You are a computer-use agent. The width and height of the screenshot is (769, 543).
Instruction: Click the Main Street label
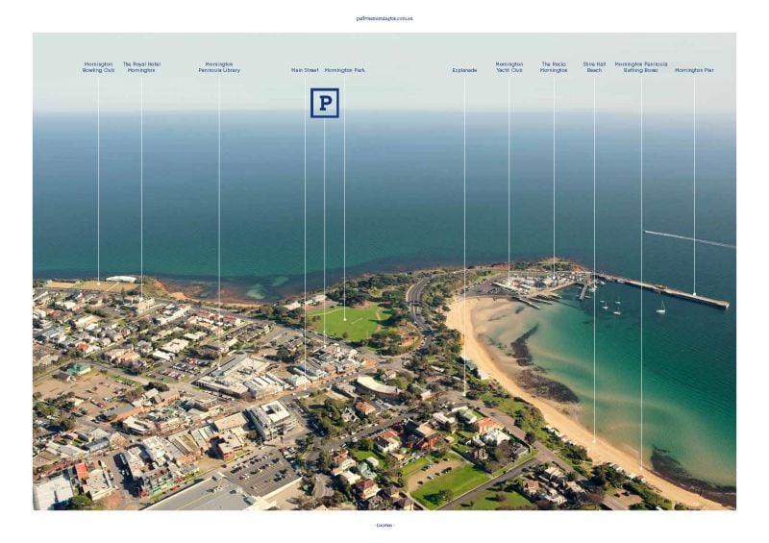(x=305, y=70)
